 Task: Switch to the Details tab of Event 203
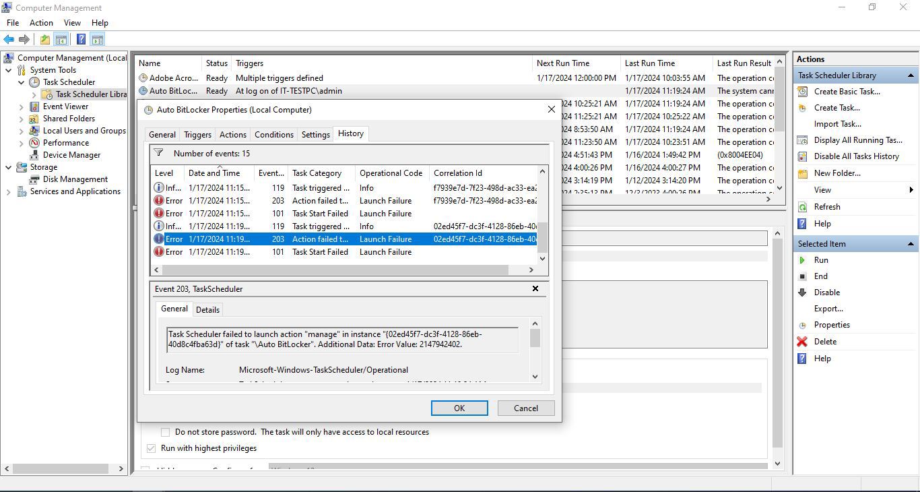[x=207, y=309]
